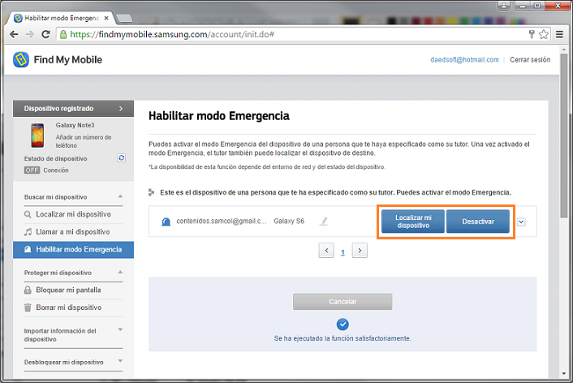
Task: Click the Cerrar sesión link
Action: 530,59
